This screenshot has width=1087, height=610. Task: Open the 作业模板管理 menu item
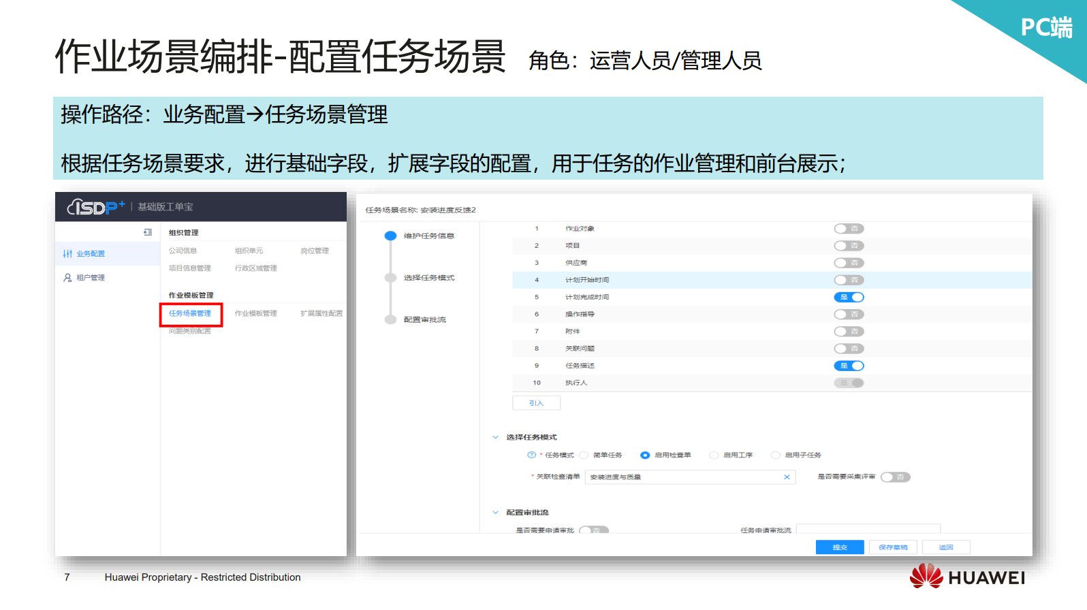coord(256,314)
